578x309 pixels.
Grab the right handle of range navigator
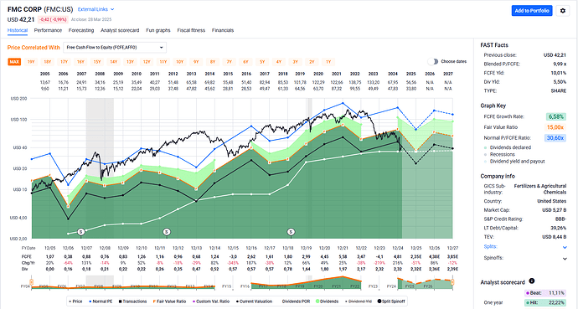tap(452, 282)
